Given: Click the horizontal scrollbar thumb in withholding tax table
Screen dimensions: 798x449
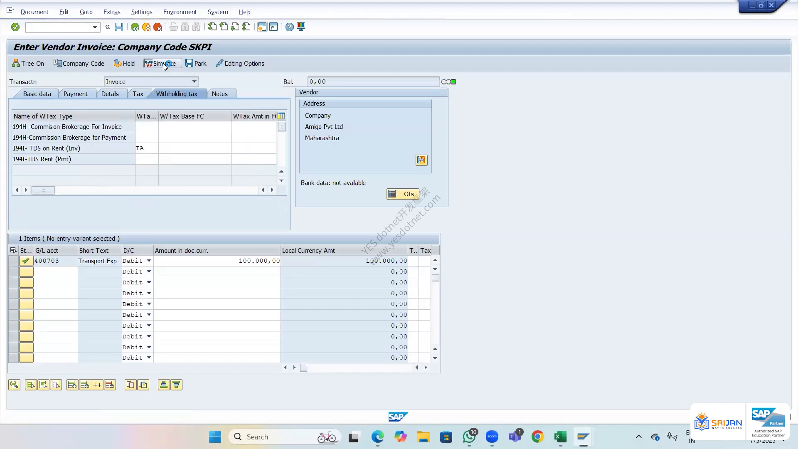Looking at the screenshot, I should (x=43, y=190).
